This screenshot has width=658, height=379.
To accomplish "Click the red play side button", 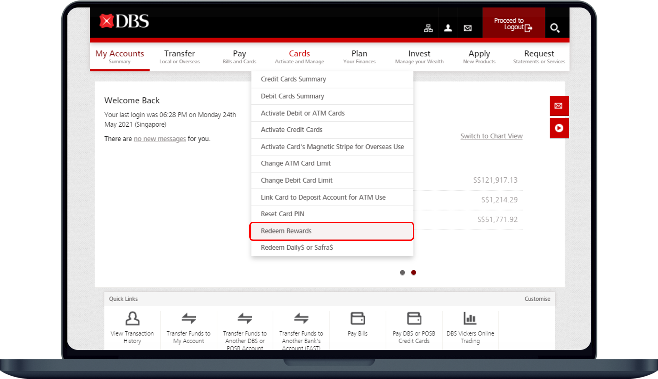I will [559, 128].
